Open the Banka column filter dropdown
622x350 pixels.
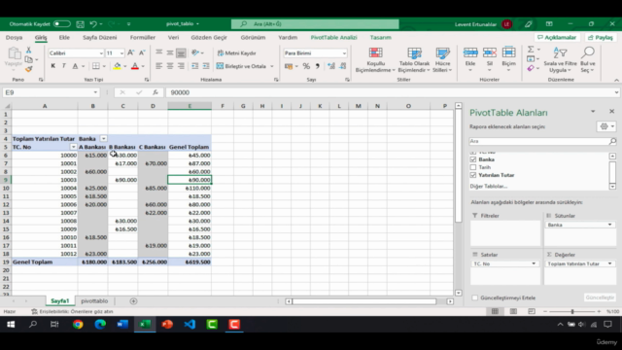point(104,139)
